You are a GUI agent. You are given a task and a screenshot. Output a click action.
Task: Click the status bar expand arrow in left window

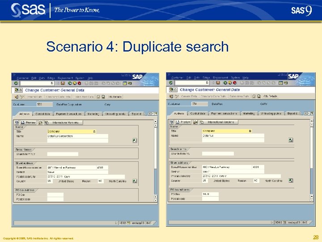tap(116, 223)
